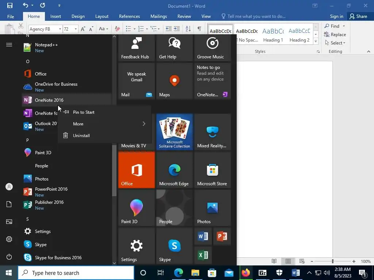Click the 100% zoom level
This screenshot has height=280, width=374.
[x=366, y=261]
